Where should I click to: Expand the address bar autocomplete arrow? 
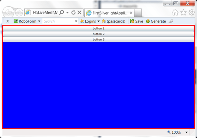[x=67, y=13]
